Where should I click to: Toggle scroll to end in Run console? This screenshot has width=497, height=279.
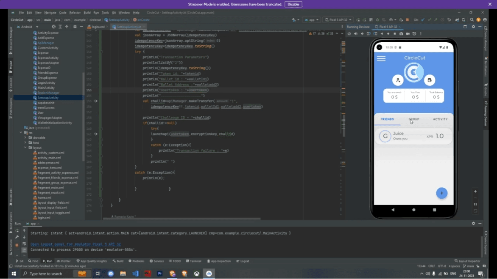(24, 250)
